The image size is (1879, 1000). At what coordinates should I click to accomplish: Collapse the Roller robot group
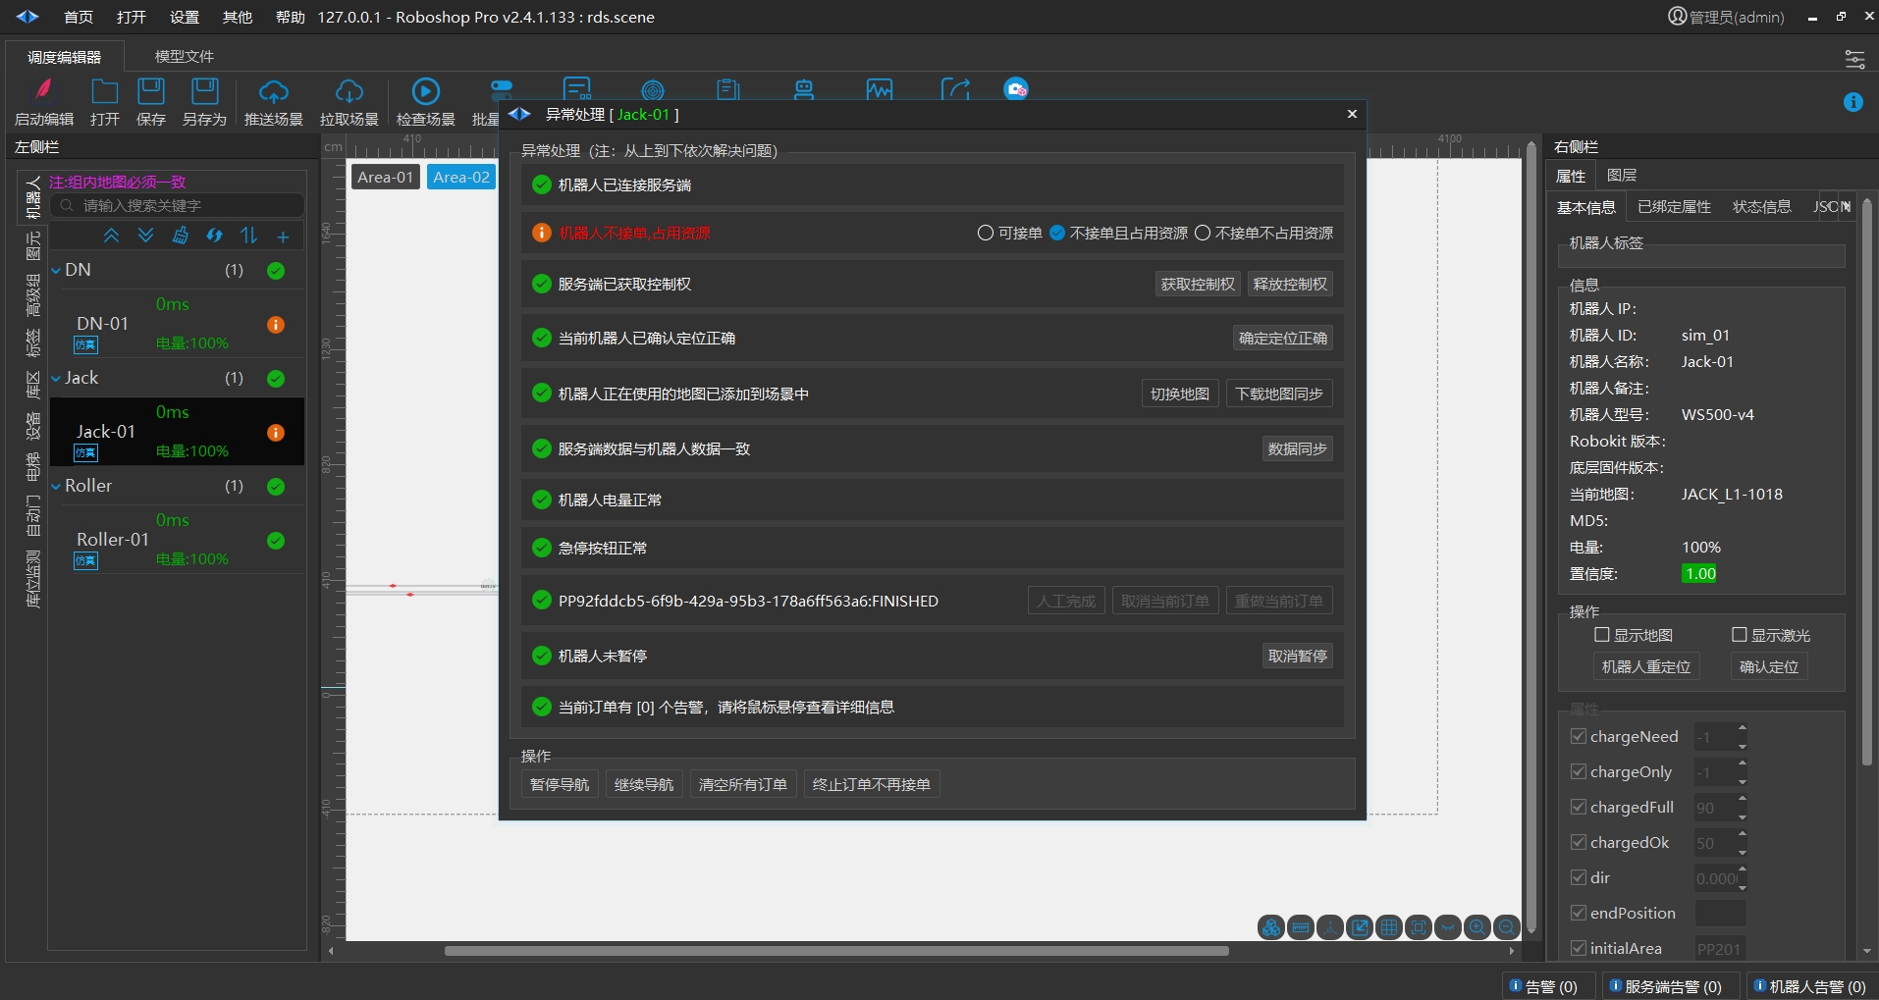click(x=56, y=487)
